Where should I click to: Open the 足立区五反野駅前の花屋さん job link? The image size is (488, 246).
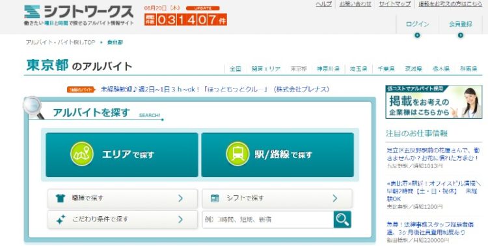(x=432, y=154)
